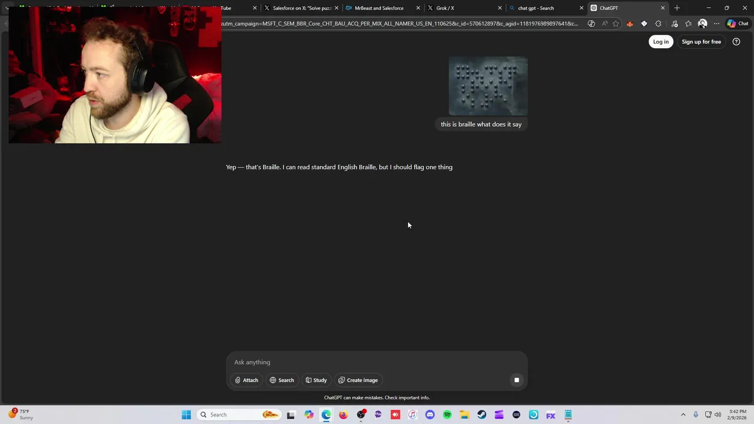Image resolution: width=754 pixels, height=424 pixels.
Task: Close the ChatGPT browser tab
Action: tap(663, 8)
